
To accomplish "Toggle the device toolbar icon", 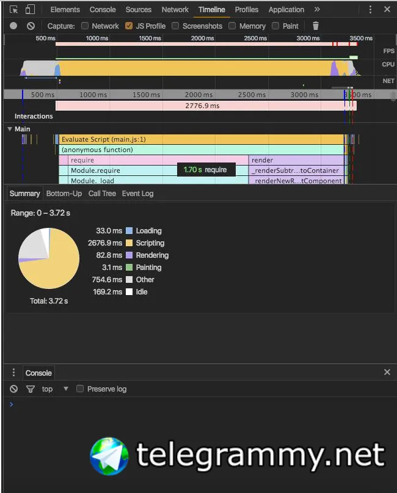I will [30, 9].
